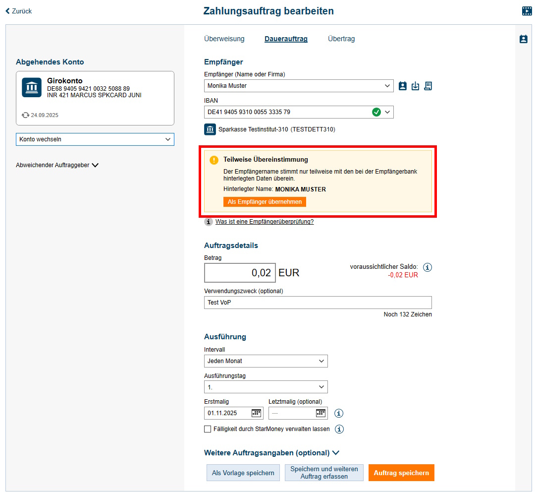Show info about the expected balance

(x=428, y=267)
